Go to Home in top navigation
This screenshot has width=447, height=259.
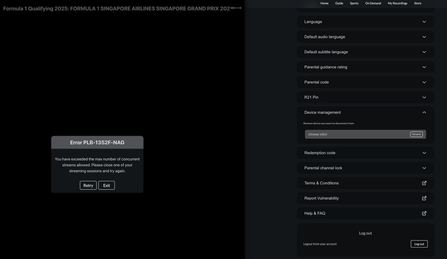324,3
